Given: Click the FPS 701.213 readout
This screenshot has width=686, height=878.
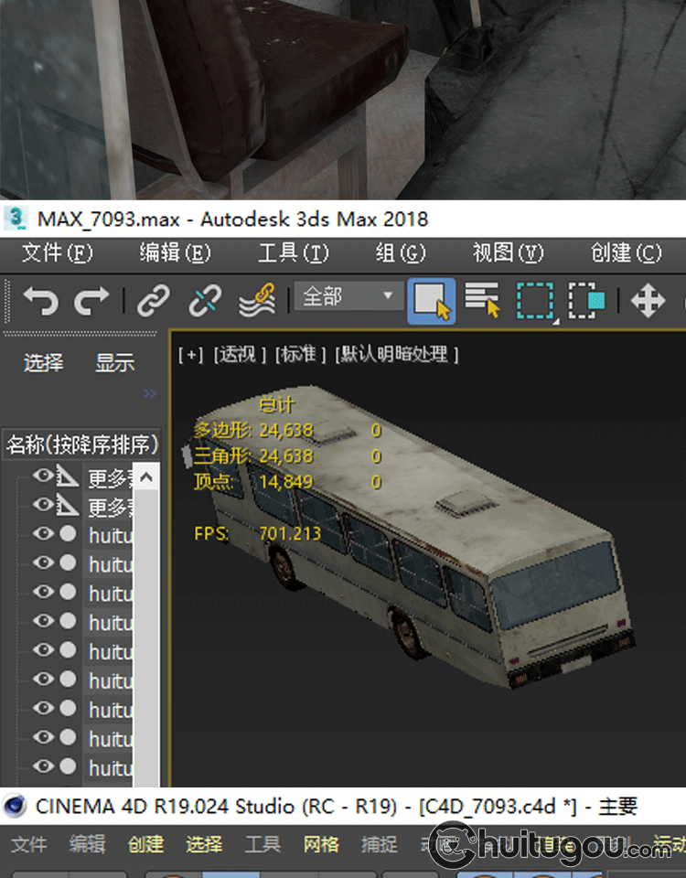Looking at the screenshot, I should [x=258, y=533].
